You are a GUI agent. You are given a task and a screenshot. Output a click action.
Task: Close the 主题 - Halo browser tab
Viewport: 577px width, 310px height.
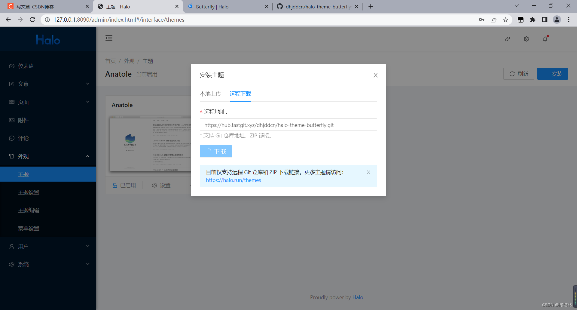[x=177, y=7]
